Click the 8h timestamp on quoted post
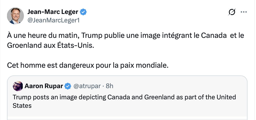The width and height of the screenshot is (256, 120). click(109, 86)
